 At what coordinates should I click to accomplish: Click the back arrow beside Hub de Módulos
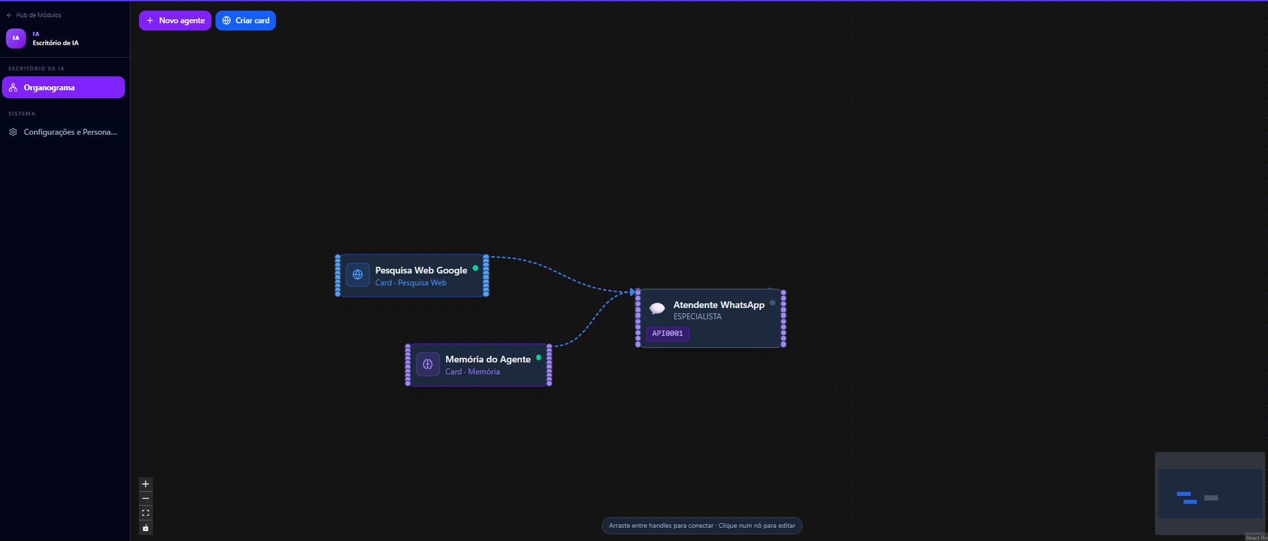coord(9,15)
